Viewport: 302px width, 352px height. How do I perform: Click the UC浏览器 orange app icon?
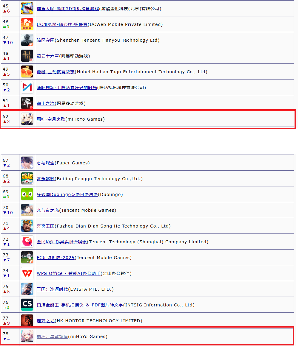[x=27, y=24]
